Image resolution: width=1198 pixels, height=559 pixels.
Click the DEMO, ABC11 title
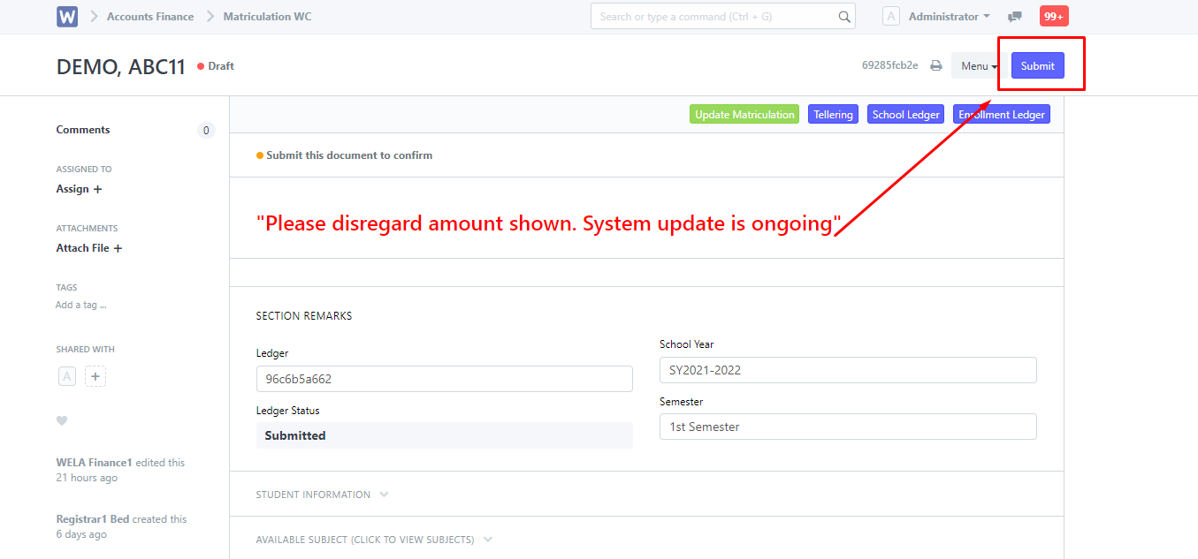point(121,67)
